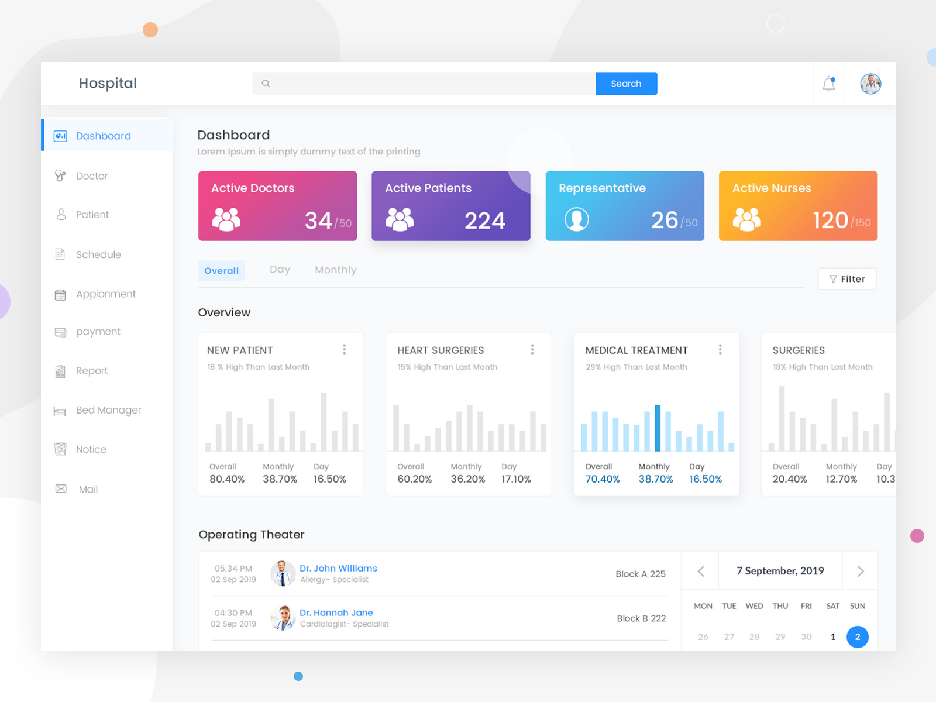Switch to the Day tab
The width and height of the screenshot is (936, 702).
[x=280, y=269]
